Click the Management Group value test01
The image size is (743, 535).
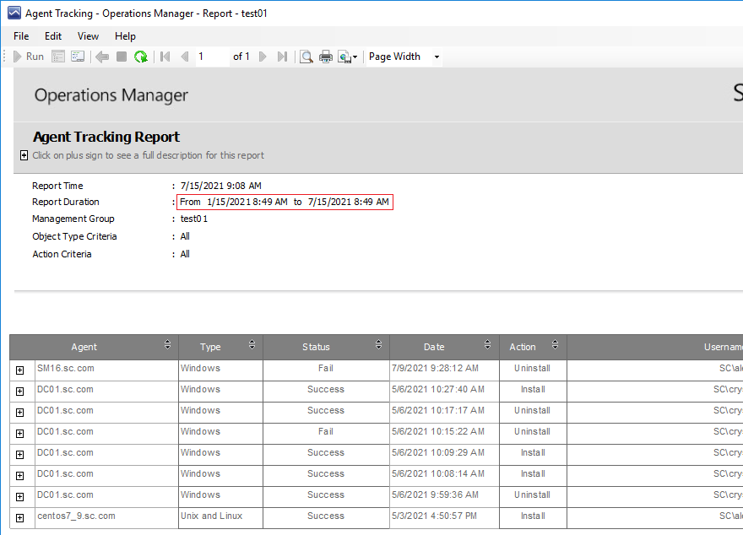point(194,219)
